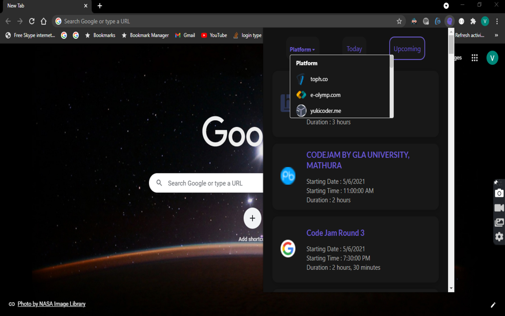The image size is (505, 316).
Task: Focus the address bar Search Google or type a URL
Action: coord(229,21)
